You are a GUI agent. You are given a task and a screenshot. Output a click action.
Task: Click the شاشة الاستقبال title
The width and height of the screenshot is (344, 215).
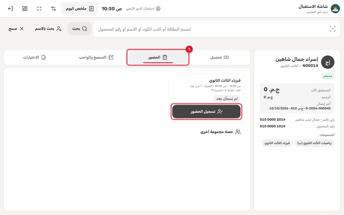pyautogui.click(x=313, y=6)
